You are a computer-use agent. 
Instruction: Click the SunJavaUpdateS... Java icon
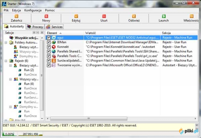[x=54, y=61]
